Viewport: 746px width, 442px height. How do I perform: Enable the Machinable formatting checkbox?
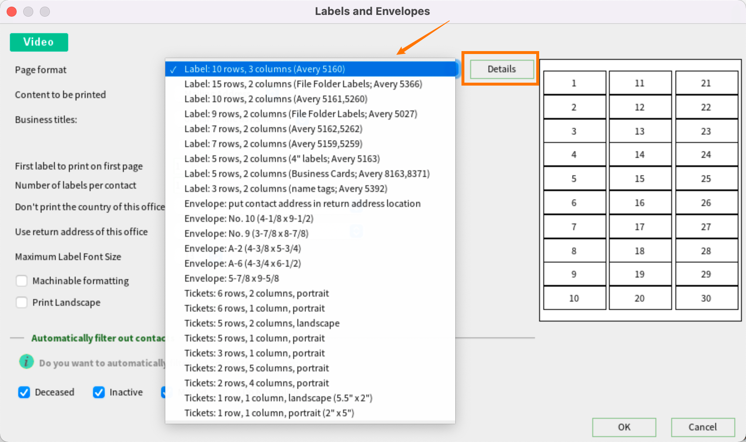[22, 281]
